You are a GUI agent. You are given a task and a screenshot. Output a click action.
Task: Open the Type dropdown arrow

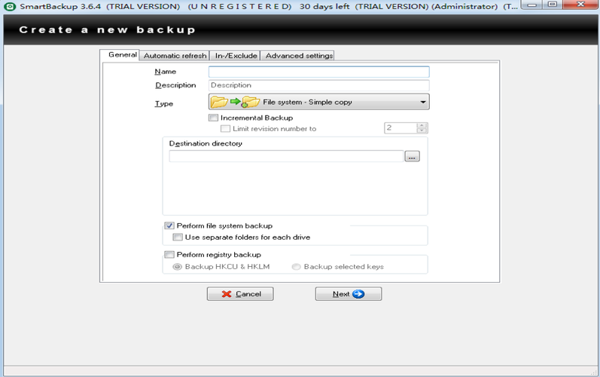click(423, 102)
